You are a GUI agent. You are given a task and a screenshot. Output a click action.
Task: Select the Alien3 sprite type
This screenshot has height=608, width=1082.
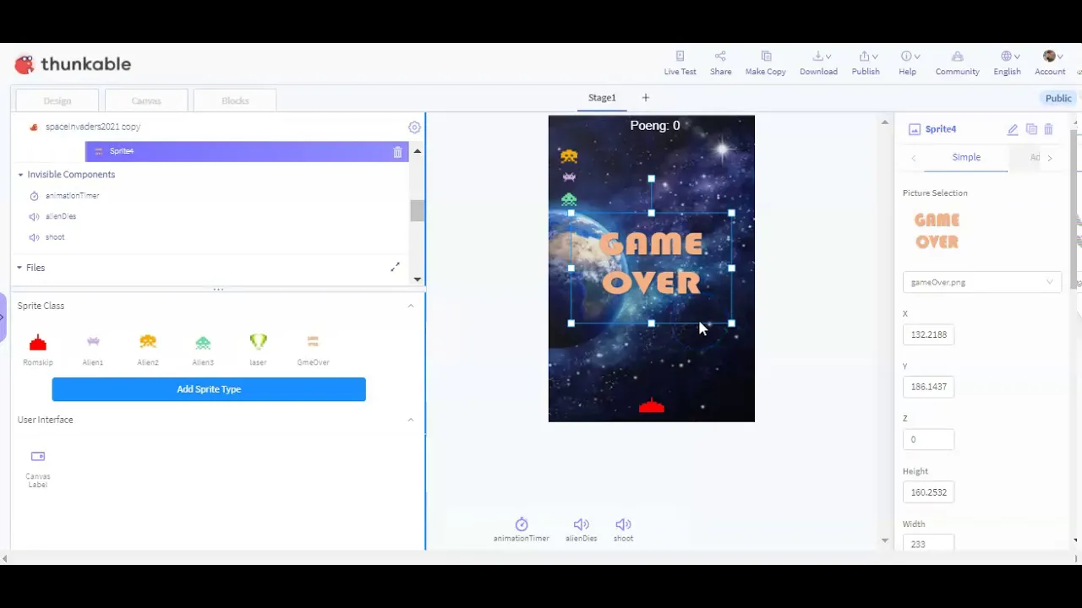tap(203, 349)
